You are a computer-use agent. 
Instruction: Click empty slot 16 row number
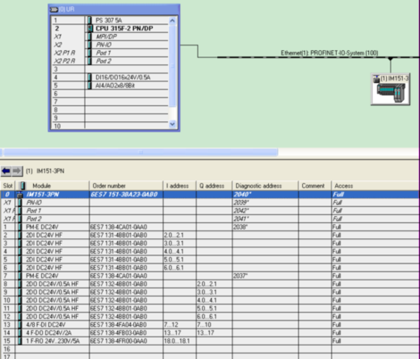tap(7, 349)
